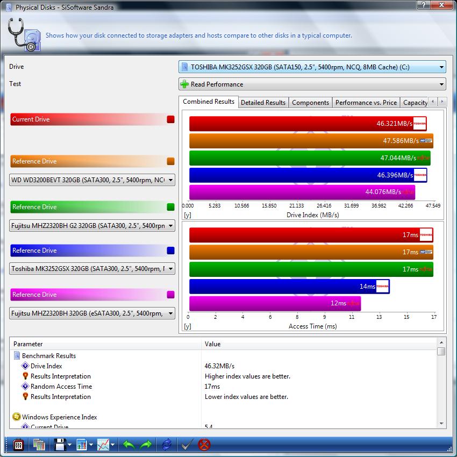Viewport: 457px width, 457px height.
Task: Click the Benchmark Results document icon
Action: [17, 355]
